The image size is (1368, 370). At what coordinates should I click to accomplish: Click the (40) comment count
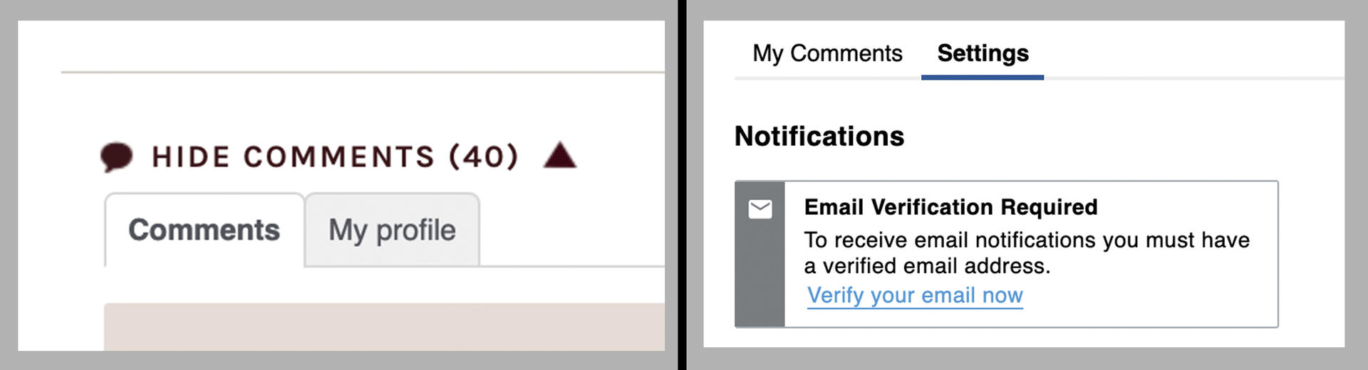[x=484, y=157]
